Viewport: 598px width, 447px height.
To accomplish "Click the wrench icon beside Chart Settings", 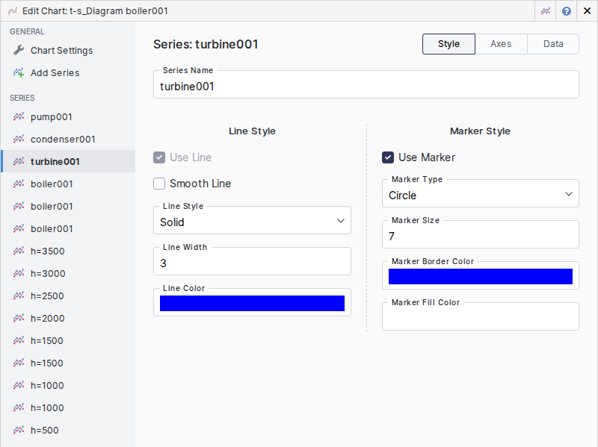I will (x=19, y=50).
